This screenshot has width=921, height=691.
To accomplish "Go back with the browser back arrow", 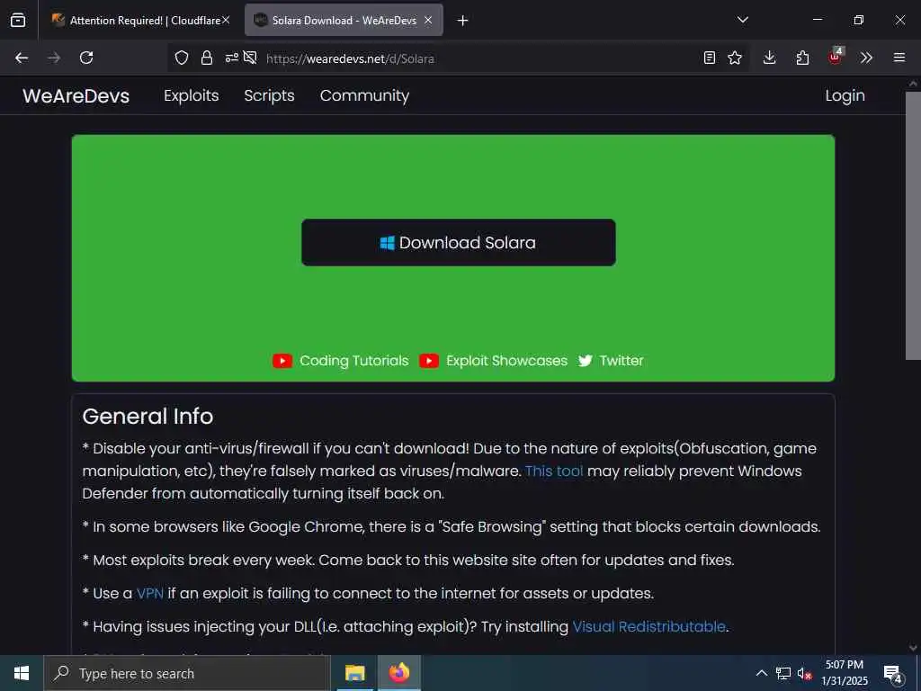I will click(22, 58).
